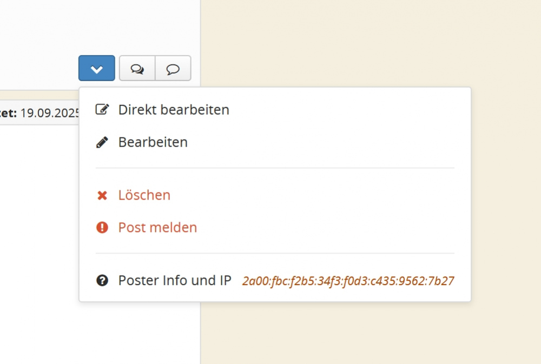541x364 pixels.
Task: Click the pencil icon next to Bearbeiten
Action: point(102,142)
